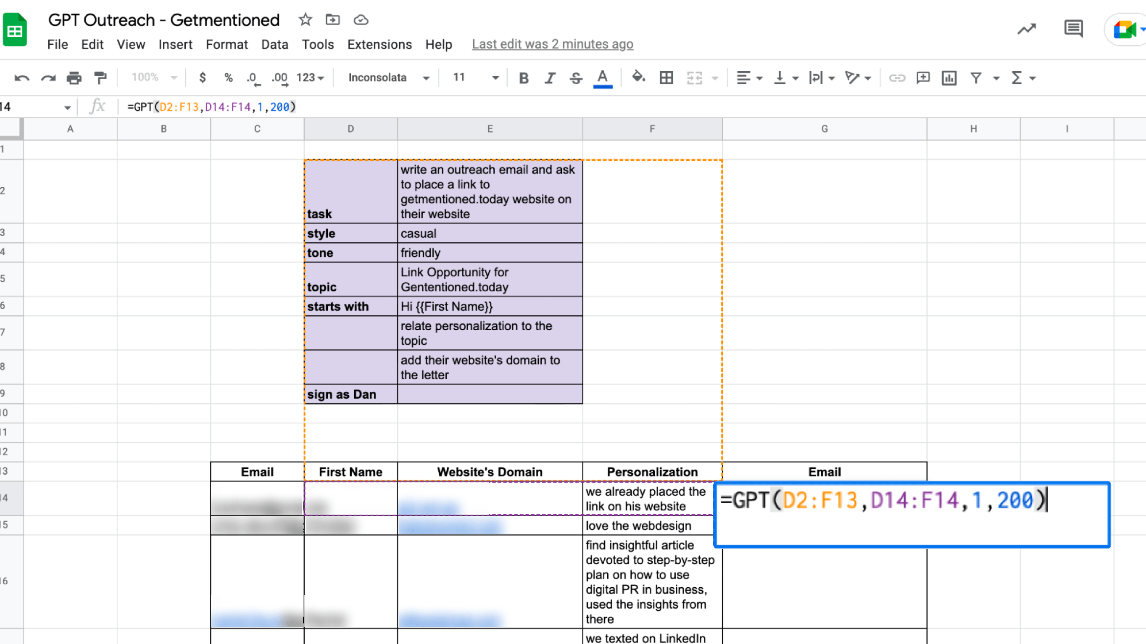The image size is (1146, 644).
Task: Open the 123 number format dropdown
Action: pos(310,78)
